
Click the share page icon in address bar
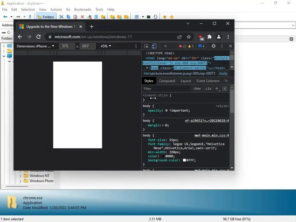click(x=180, y=37)
